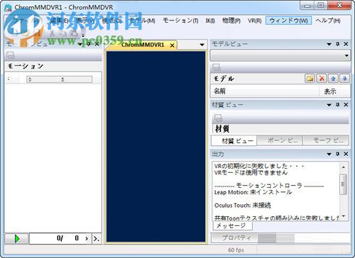Open the ヘルプ(H) menu
355x258 pixels.
click(328, 21)
